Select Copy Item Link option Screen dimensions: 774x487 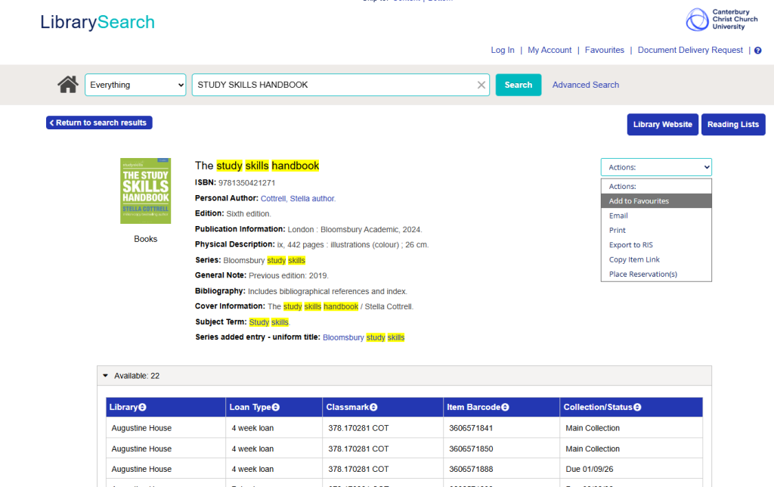656,259
